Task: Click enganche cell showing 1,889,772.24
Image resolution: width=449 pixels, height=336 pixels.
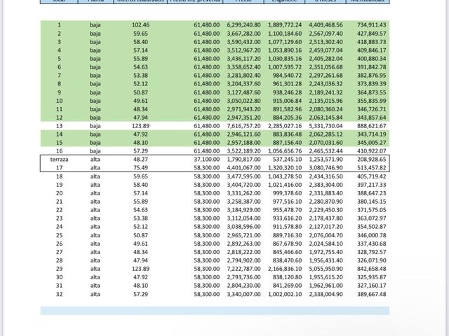Action: [285, 25]
